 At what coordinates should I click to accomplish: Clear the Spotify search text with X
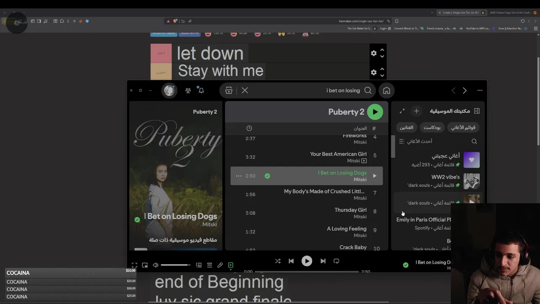pyautogui.click(x=245, y=90)
